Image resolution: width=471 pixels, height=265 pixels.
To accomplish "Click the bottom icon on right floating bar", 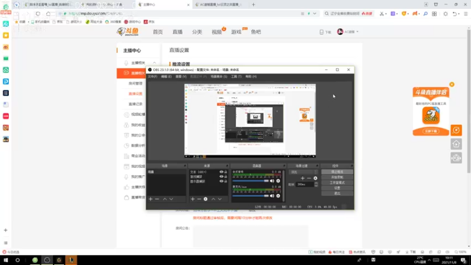I will pos(456,158).
